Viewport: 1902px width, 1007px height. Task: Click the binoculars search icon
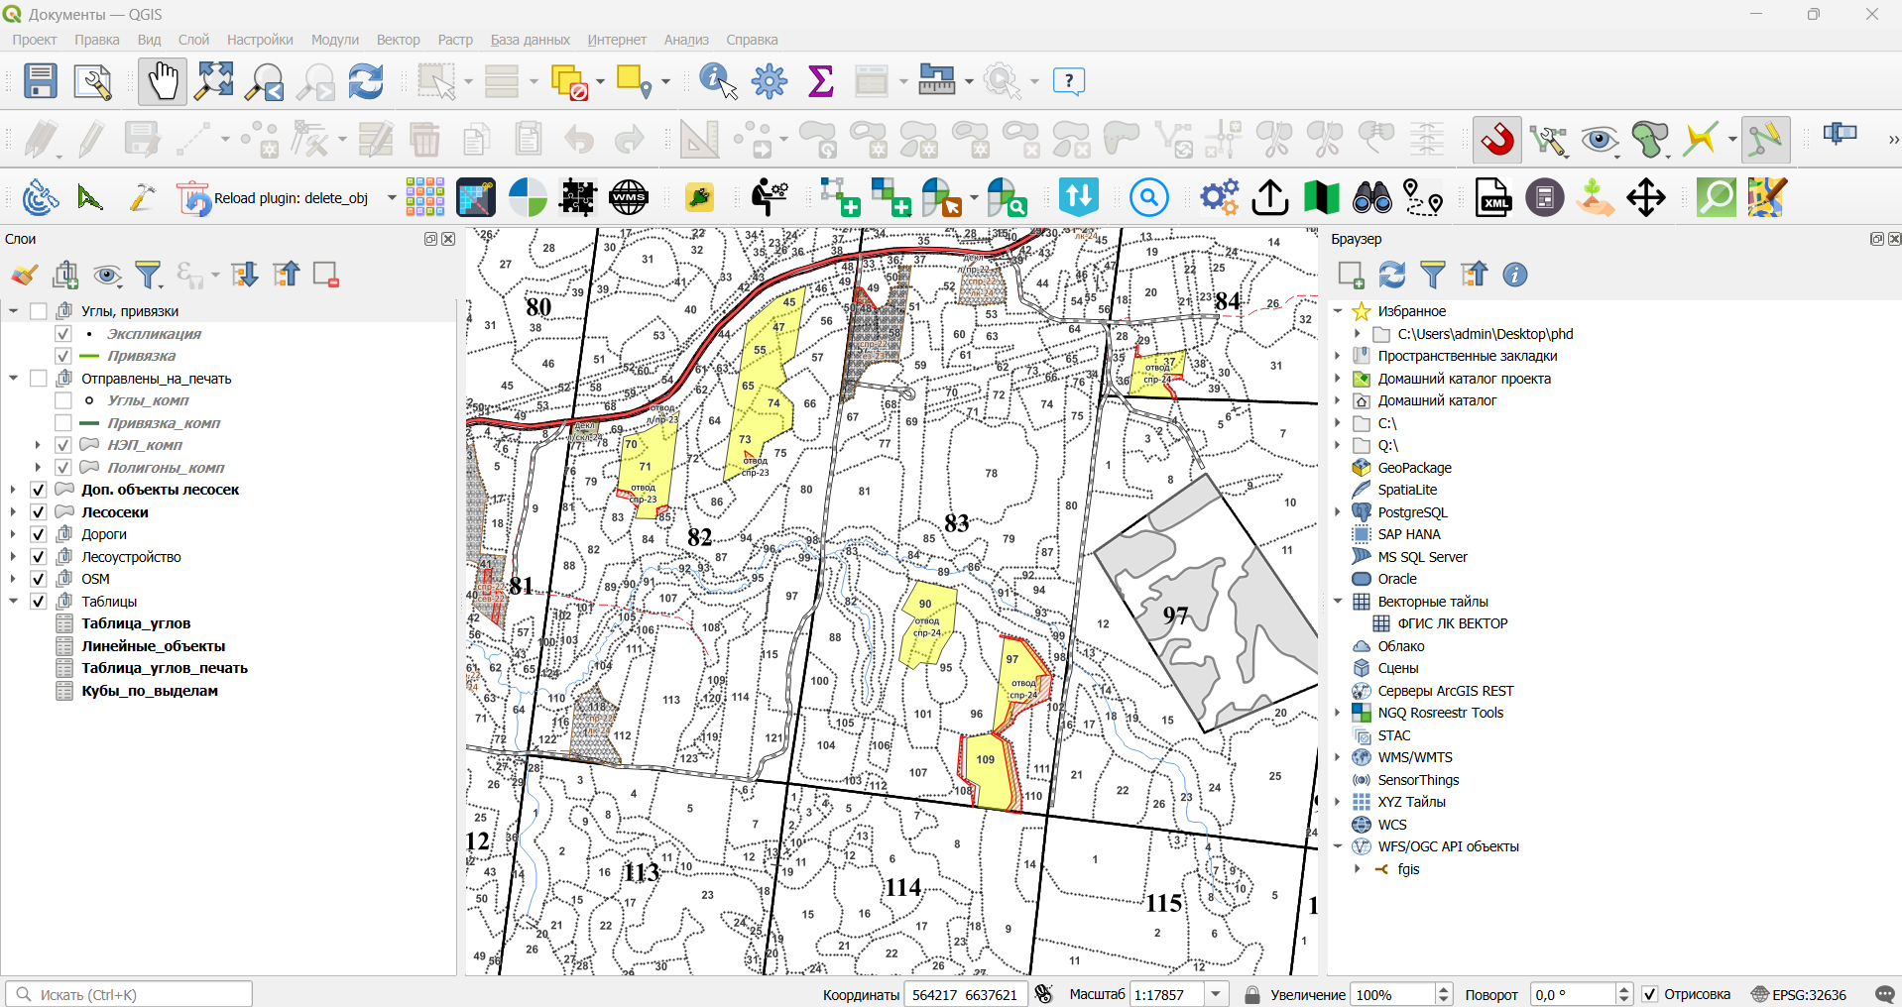pyautogui.click(x=1372, y=198)
